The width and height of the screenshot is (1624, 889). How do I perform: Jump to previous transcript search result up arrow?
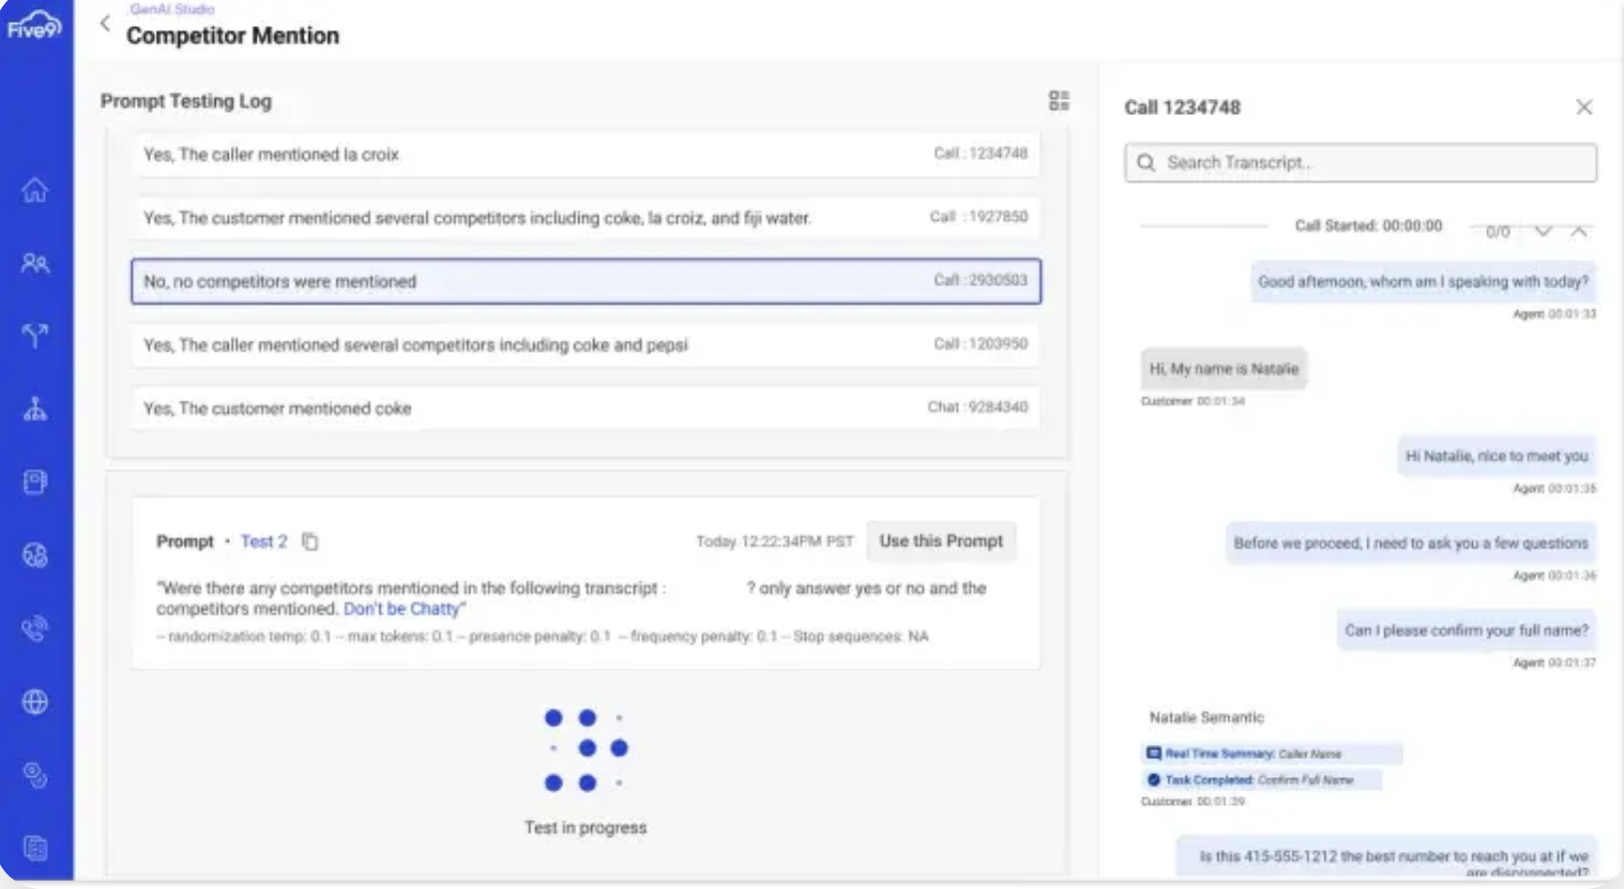pos(1579,231)
